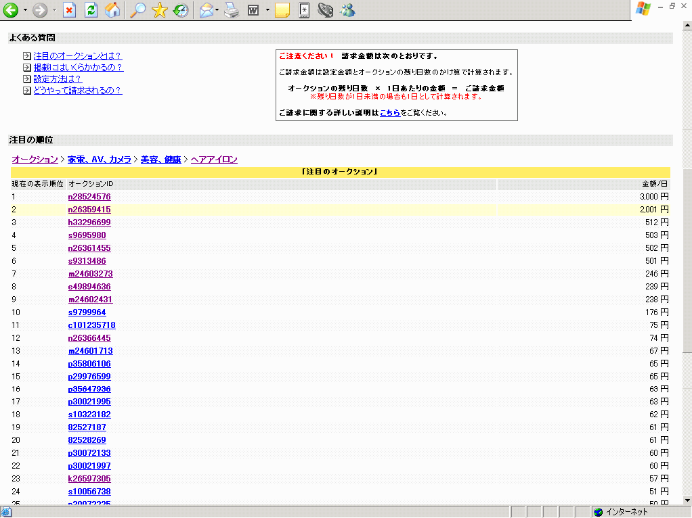This screenshot has height=518, width=692.
Task: Open the 注目のオークションとは？ FAQ link
Action: (77, 56)
